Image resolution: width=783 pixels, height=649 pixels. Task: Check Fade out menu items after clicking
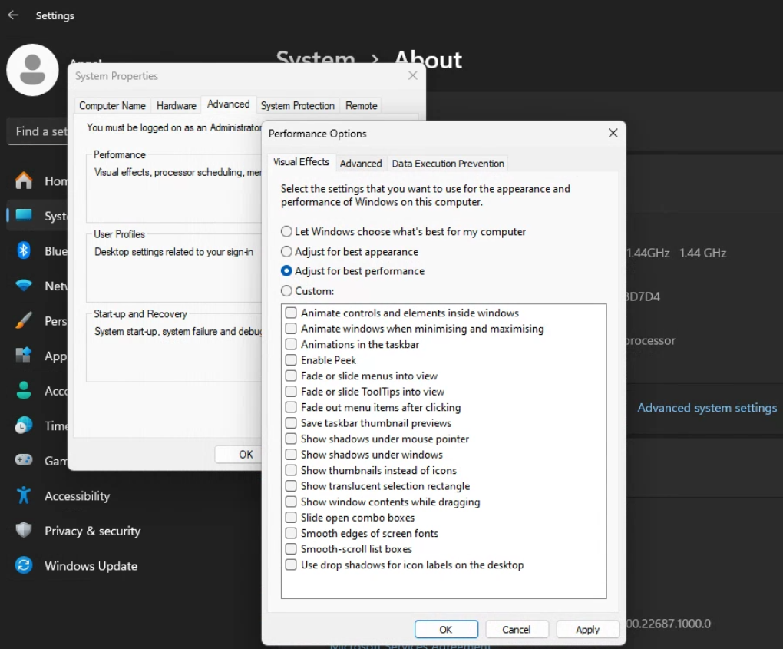[291, 407]
